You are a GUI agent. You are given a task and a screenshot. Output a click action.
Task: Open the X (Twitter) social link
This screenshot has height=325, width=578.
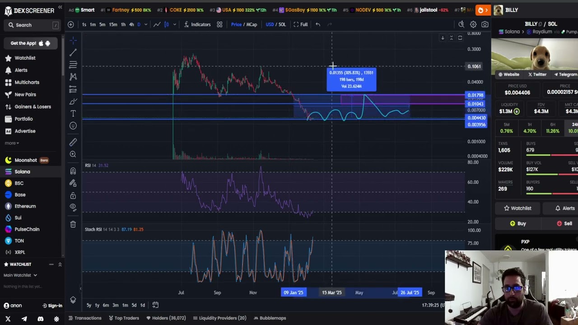(x=8, y=319)
